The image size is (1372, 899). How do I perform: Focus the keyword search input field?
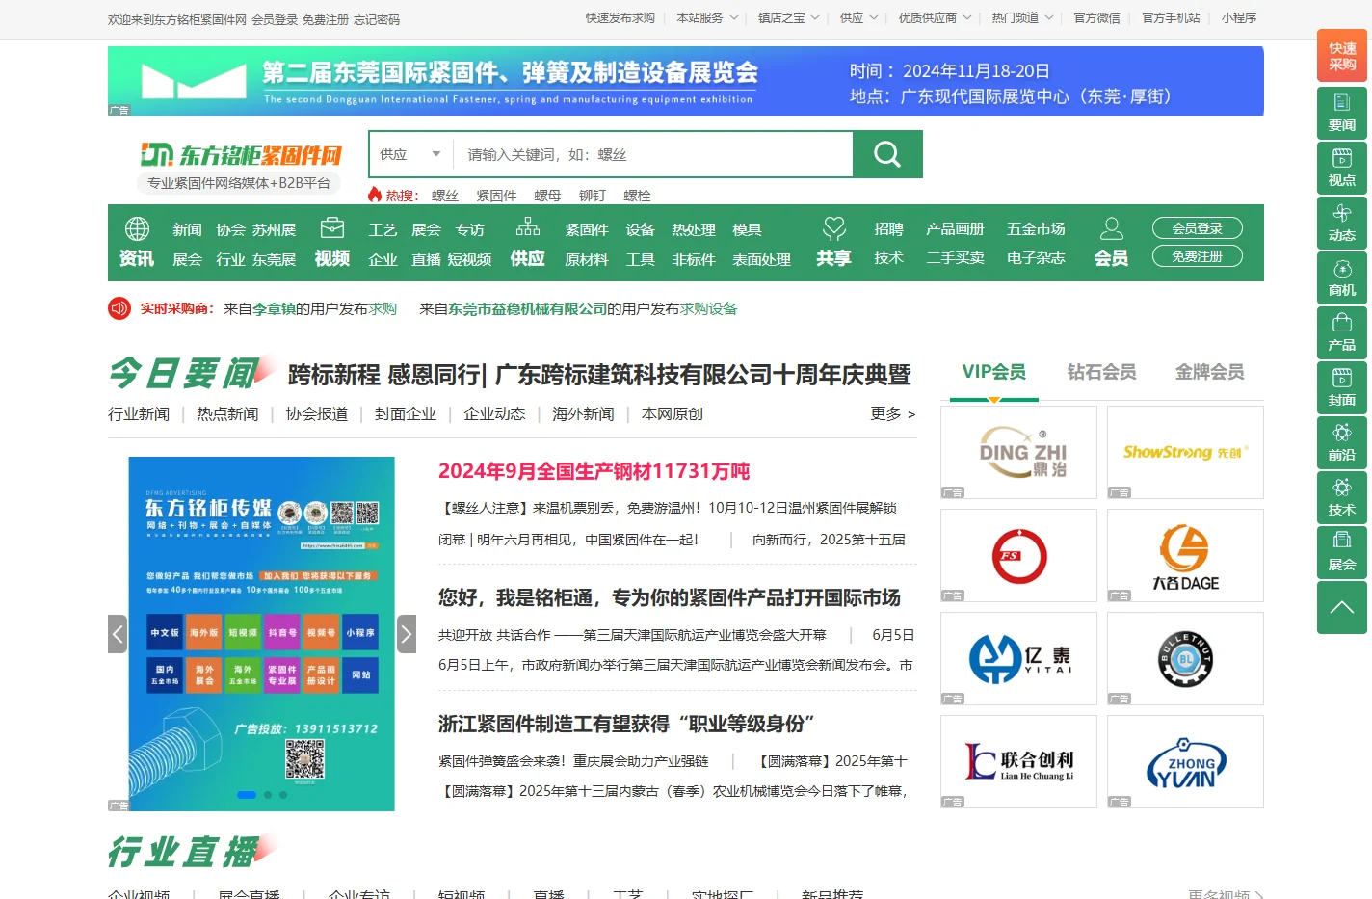pos(653,154)
